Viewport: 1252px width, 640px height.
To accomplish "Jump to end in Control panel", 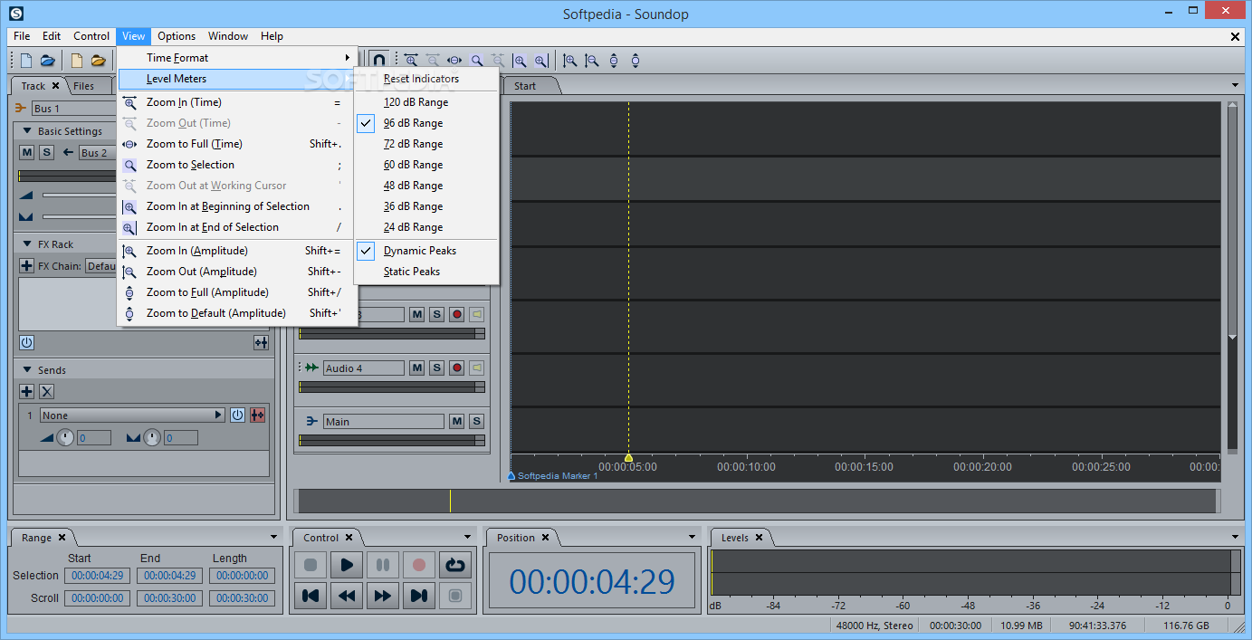I will coord(418,596).
